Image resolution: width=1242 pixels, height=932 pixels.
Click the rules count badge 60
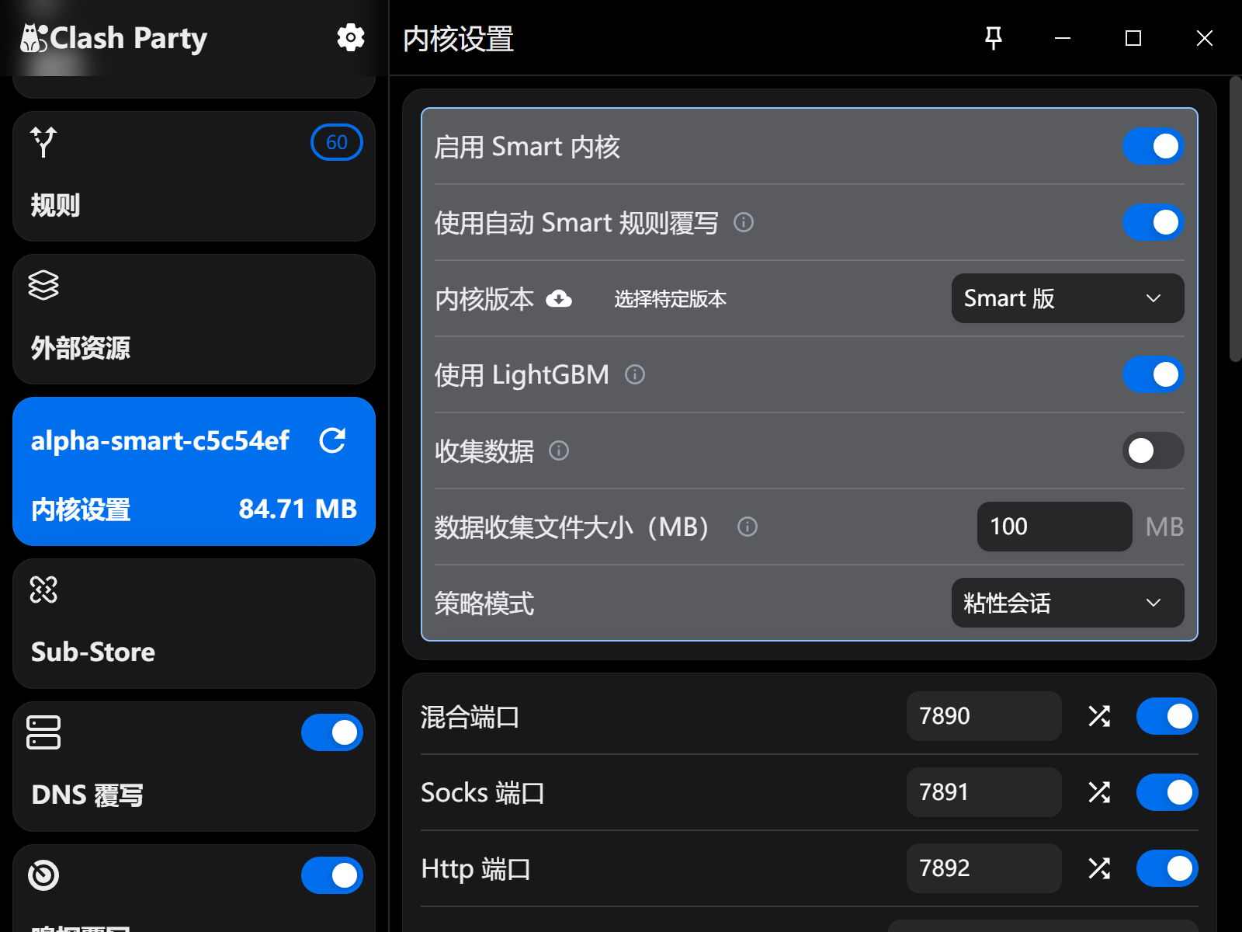click(x=337, y=142)
